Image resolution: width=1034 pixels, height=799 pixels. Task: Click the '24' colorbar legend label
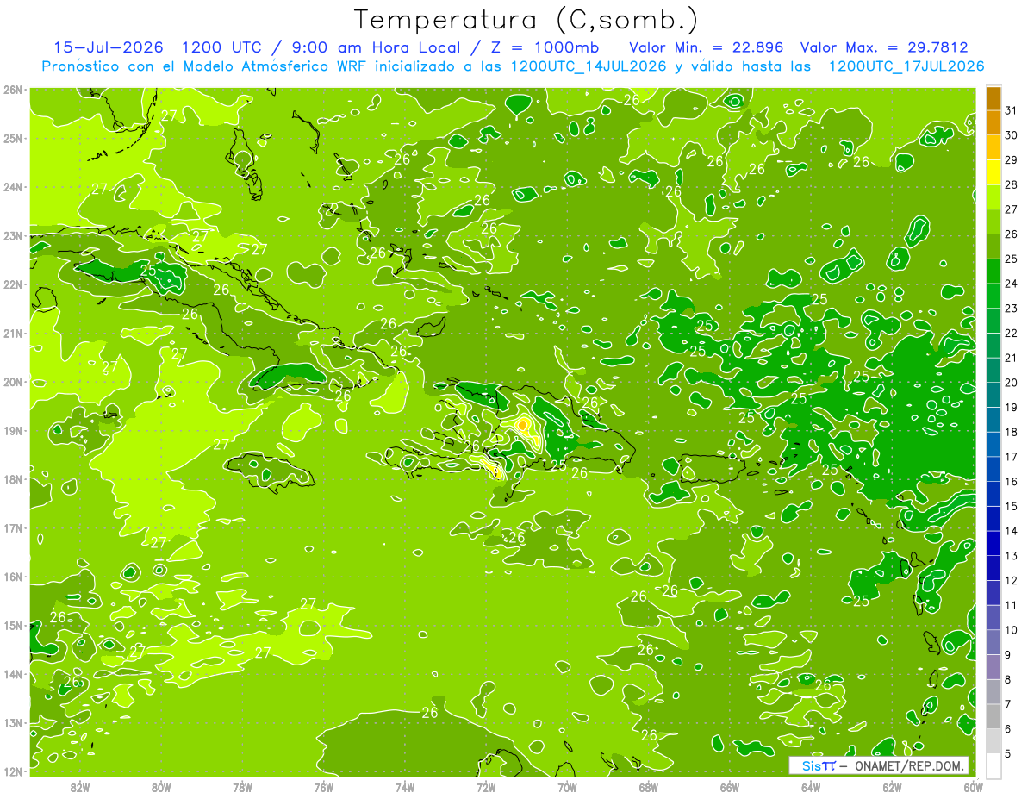(1012, 284)
